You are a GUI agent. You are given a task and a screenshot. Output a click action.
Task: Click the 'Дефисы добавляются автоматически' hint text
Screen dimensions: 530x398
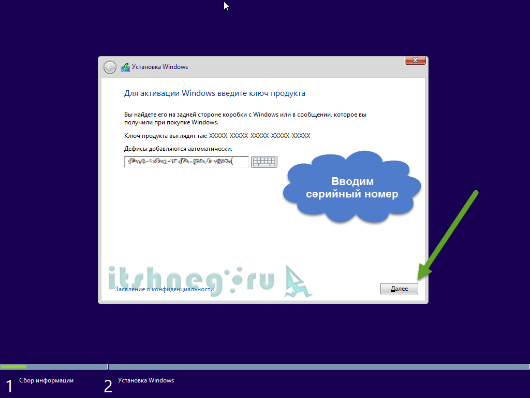point(178,149)
